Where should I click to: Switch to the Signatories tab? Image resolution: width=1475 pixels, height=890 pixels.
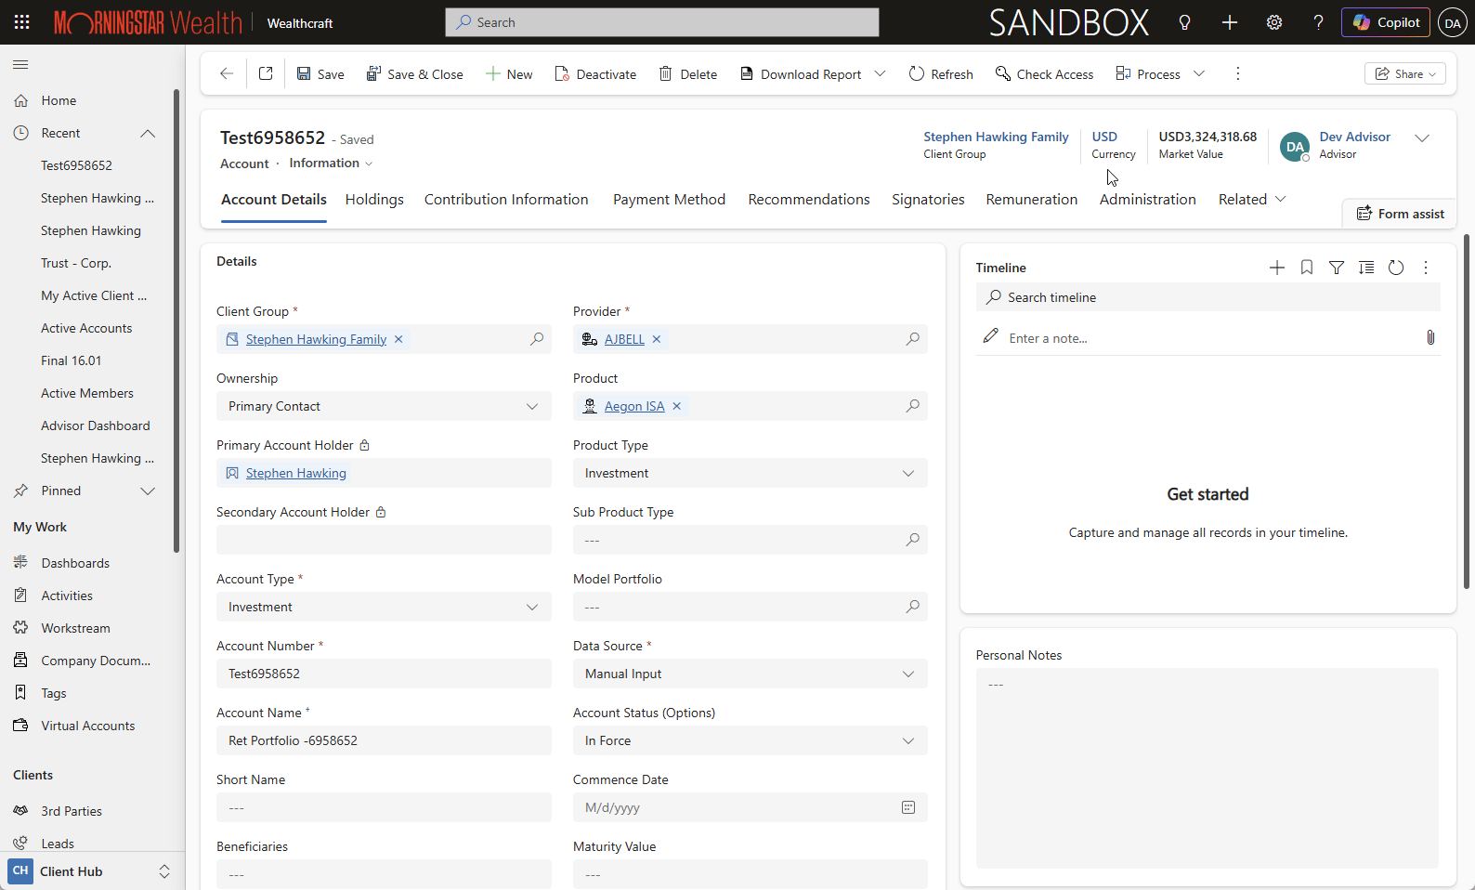coord(928,200)
